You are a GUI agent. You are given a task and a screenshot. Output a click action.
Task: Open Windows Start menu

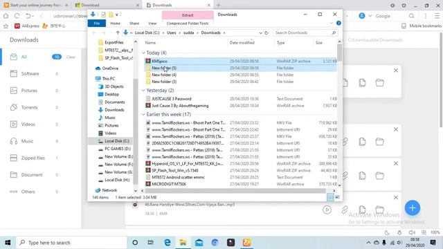click(x=8, y=243)
